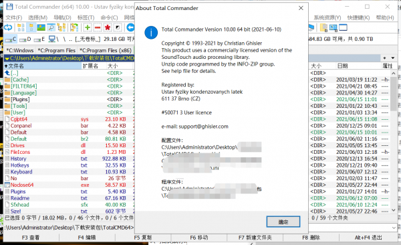Click red asterisk invert selection icon
Screen dimensions: 401x245
(108, 27)
